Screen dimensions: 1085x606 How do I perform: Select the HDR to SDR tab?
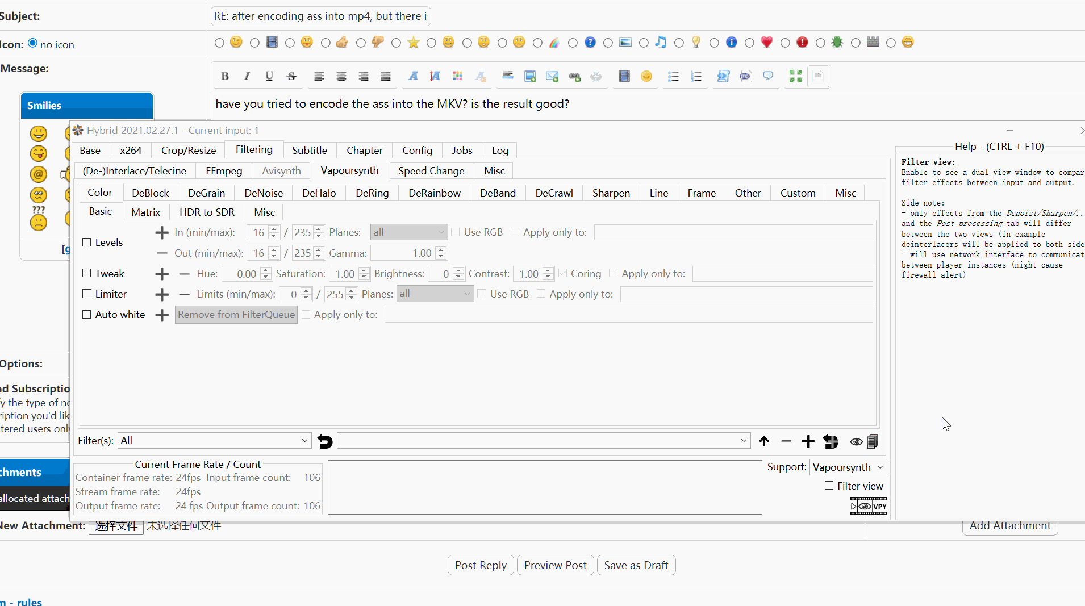point(207,212)
